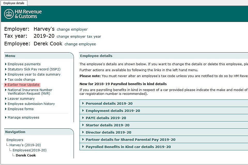Select Employee year to date summary
Image resolution: width=248 pixels, height=165 pixels.
[34, 75]
